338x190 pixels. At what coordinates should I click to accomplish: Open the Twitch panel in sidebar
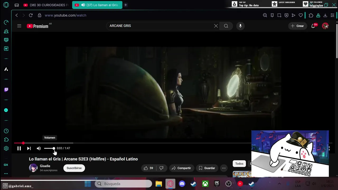click(x=6, y=90)
